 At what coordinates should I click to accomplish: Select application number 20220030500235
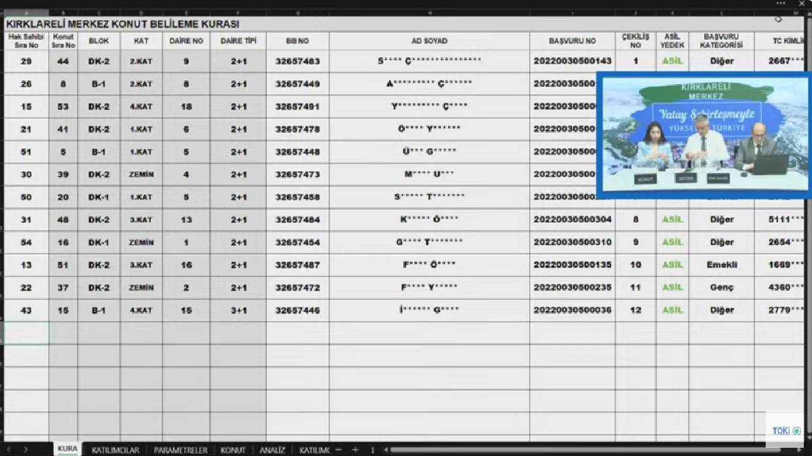click(572, 288)
